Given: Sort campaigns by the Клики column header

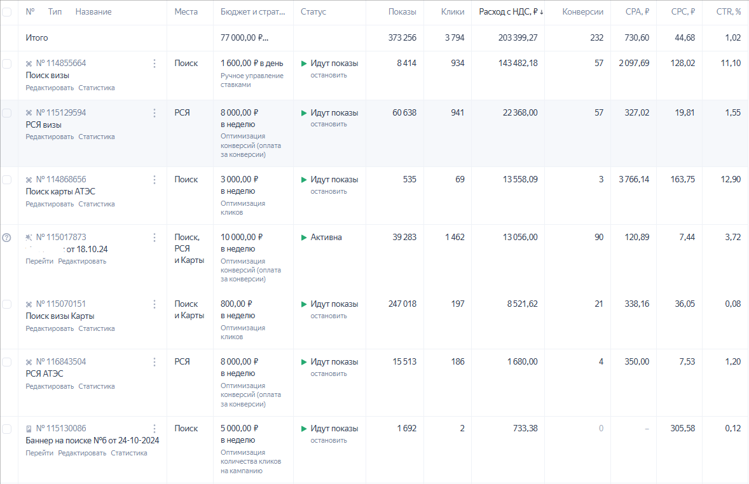Looking at the screenshot, I should pos(453,12).
